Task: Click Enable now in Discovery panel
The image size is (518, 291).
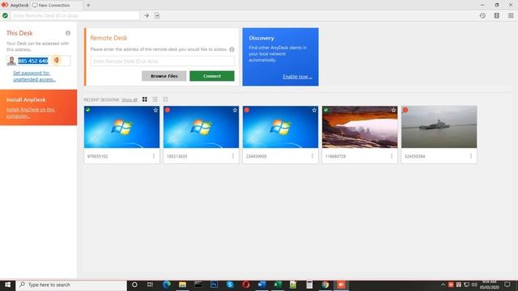Action: 297,77
